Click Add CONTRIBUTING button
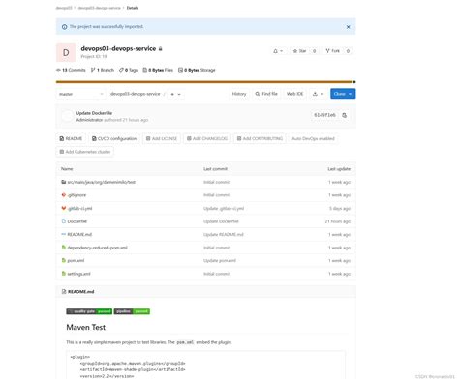Viewport: 459px width, 381px height. coord(260,138)
